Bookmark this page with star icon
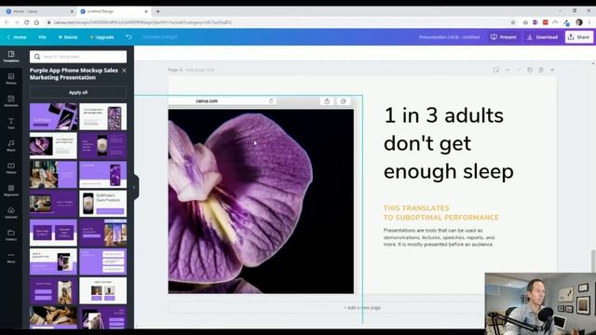596x335 pixels. 513,22
